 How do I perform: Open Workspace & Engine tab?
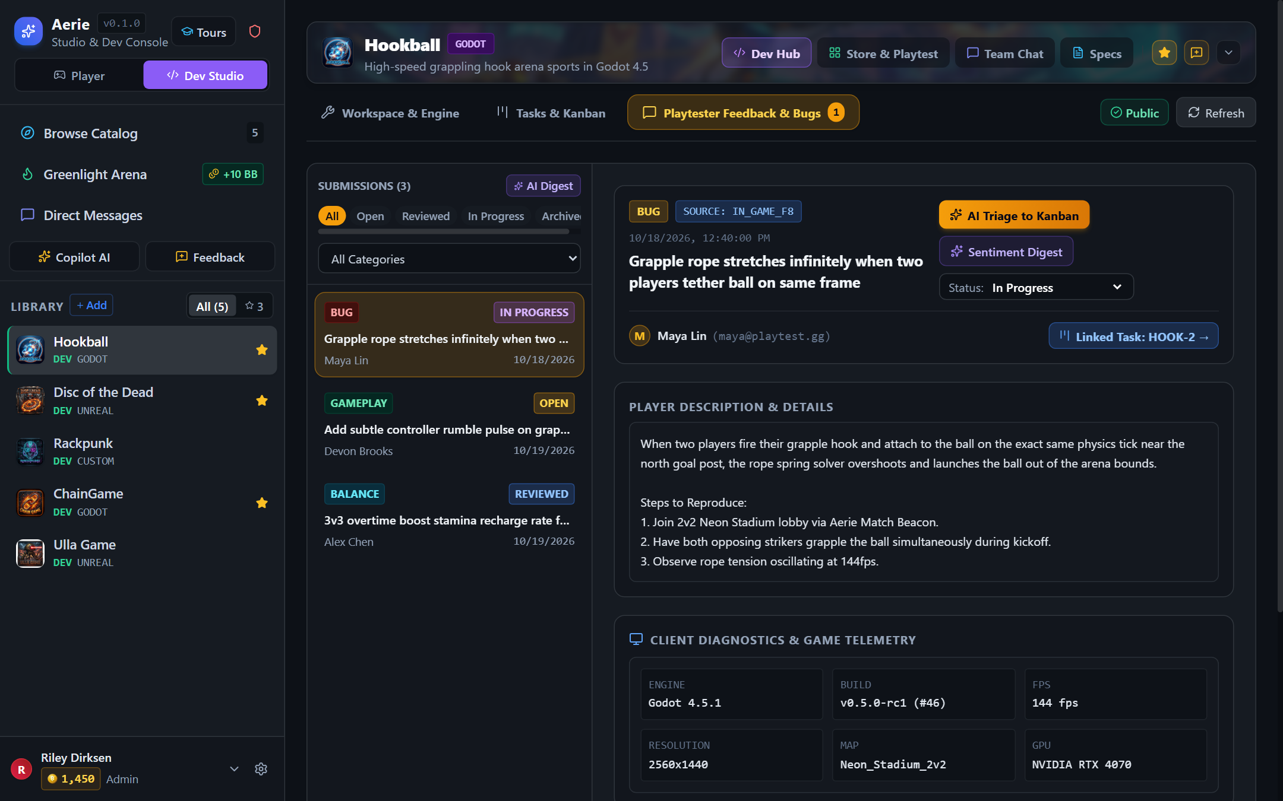(x=390, y=113)
